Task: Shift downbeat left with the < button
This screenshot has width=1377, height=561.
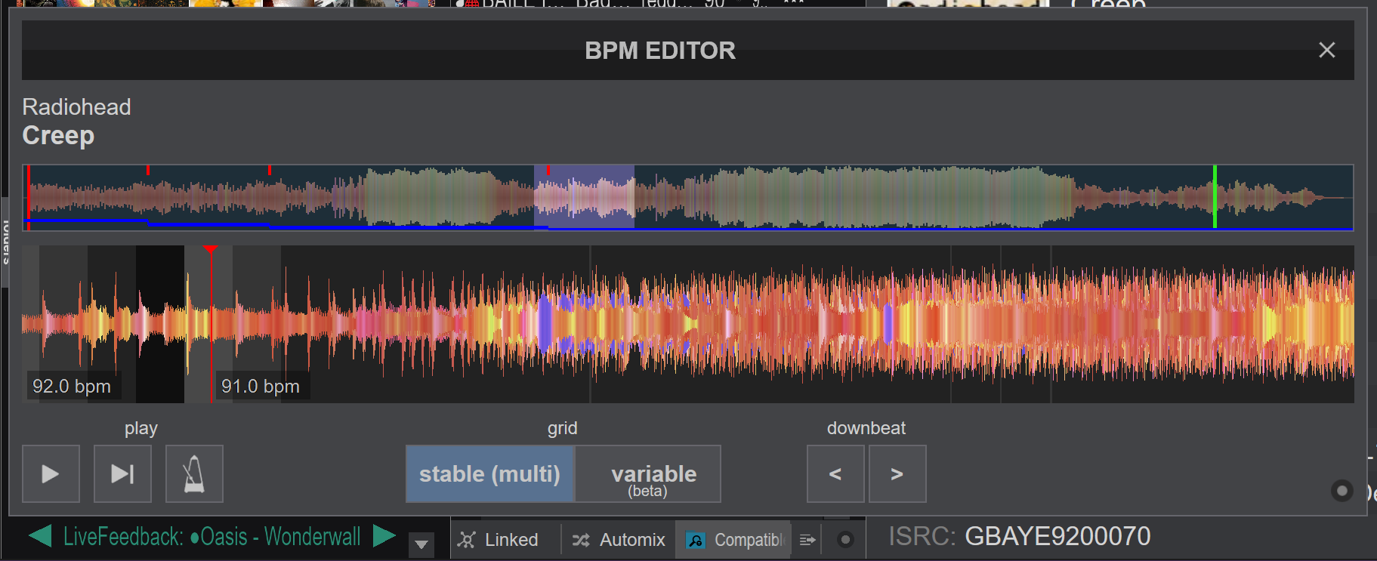Action: (x=835, y=473)
